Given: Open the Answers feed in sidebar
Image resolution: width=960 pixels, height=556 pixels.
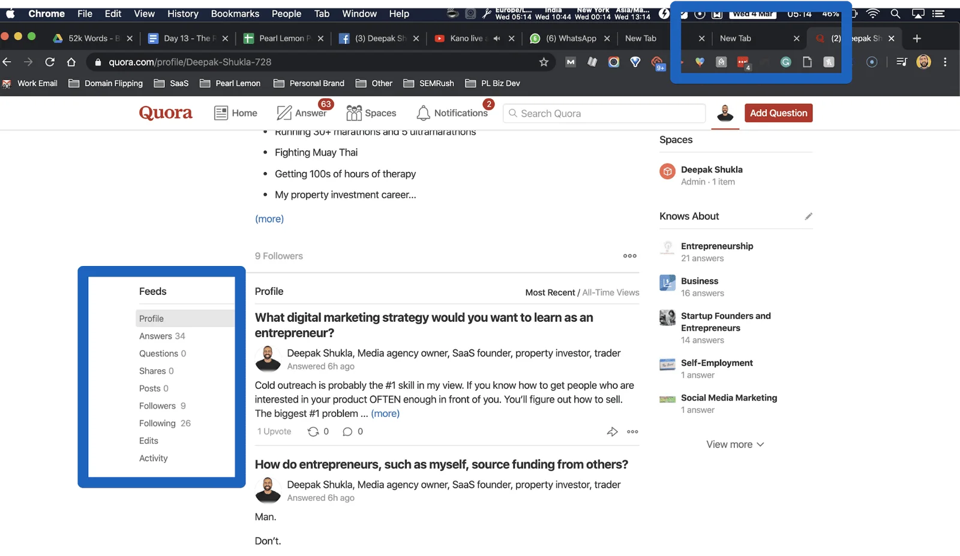Looking at the screenshot, I should (162, 336).
